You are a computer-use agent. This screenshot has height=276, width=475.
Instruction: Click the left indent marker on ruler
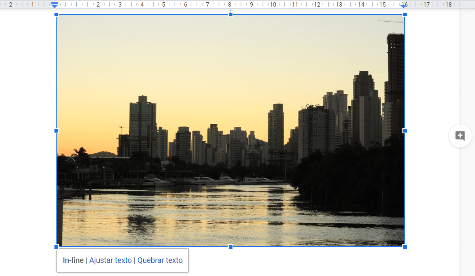55,5
